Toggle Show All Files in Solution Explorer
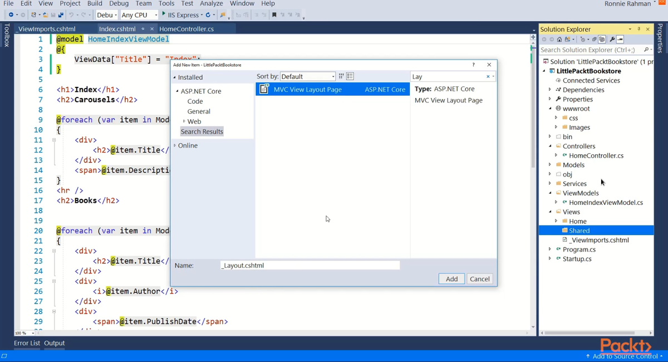The width and height of the screenshot is (668, 362). point(602,40)
